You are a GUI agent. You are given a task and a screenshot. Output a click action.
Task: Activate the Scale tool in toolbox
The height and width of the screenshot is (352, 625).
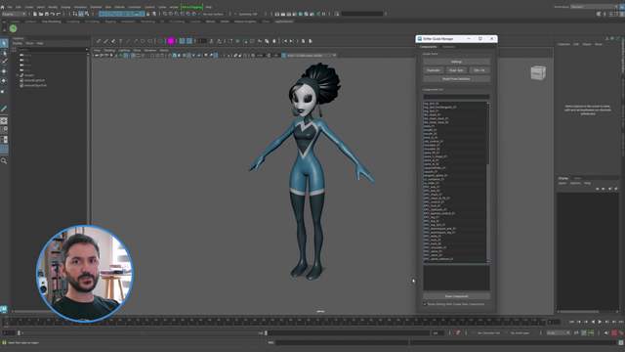4,91
